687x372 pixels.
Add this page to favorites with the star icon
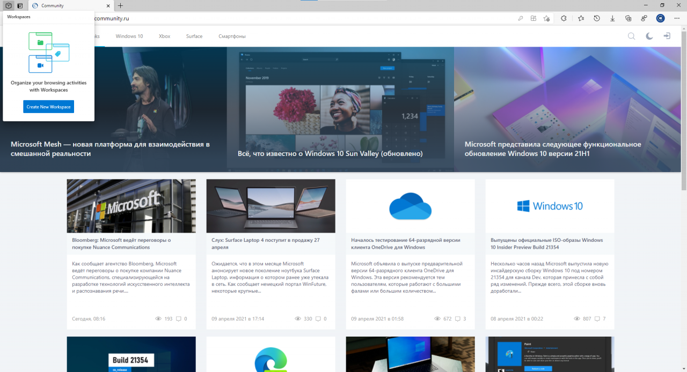click(x=546, y=18)
